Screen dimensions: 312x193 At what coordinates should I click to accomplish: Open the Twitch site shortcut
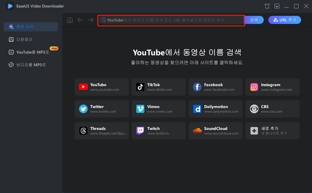pos(158,131)
